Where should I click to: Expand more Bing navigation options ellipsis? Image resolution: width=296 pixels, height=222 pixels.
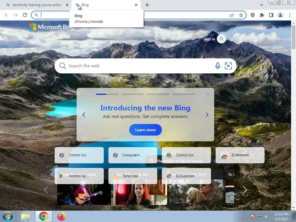tap(191, 27)
